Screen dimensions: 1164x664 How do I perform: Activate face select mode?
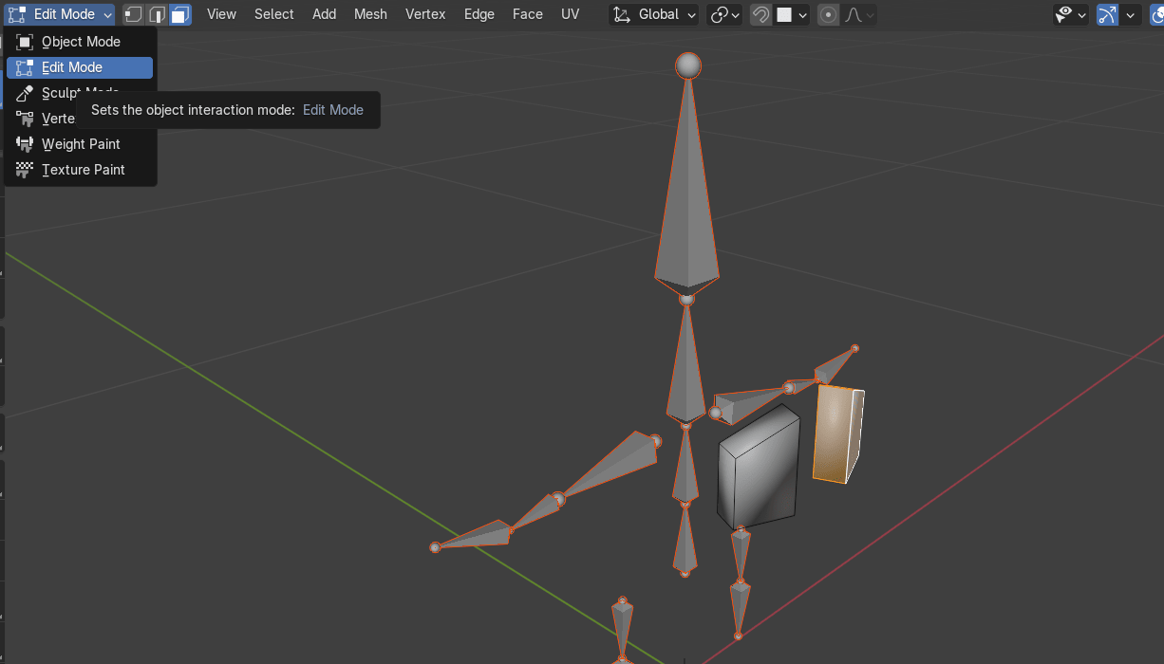[179, 14]
